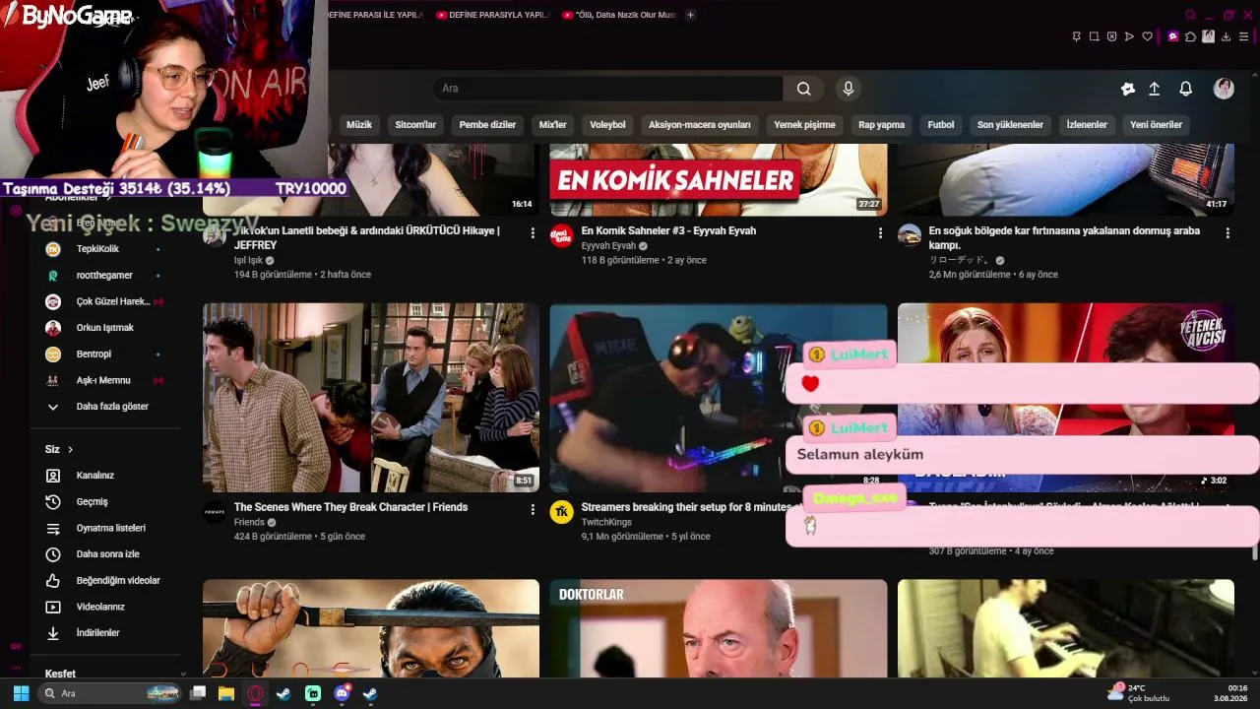Expand the Siz section chevron
The height and width of the screenshot is (709, 1260).
coord(70,450)
